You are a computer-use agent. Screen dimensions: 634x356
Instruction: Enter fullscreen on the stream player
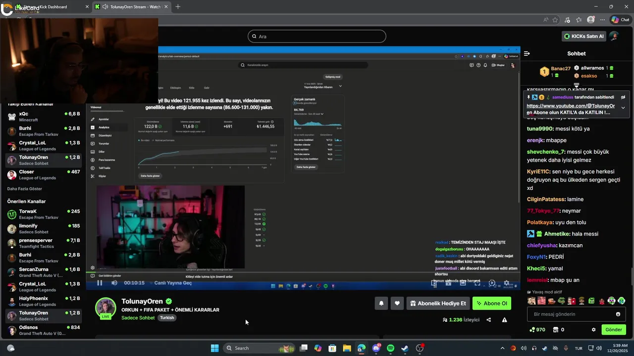[x=477, y=283]
